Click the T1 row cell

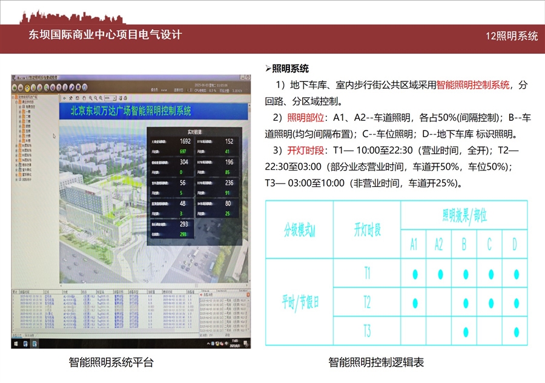pyautogui.click(x=367, y=273)
